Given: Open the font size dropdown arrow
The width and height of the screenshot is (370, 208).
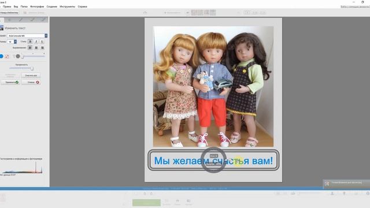Looking at the screenshot, I should (16, 42).
